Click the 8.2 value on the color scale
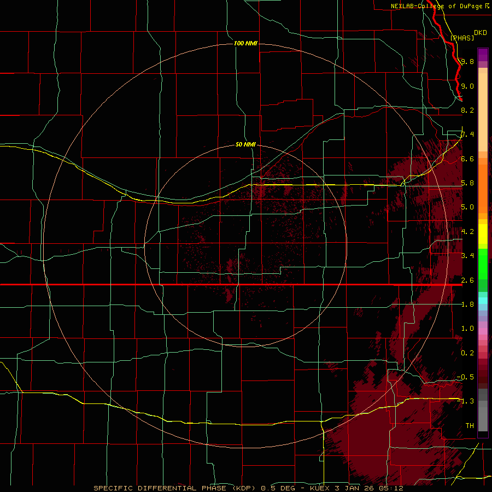 coord(467,110)
